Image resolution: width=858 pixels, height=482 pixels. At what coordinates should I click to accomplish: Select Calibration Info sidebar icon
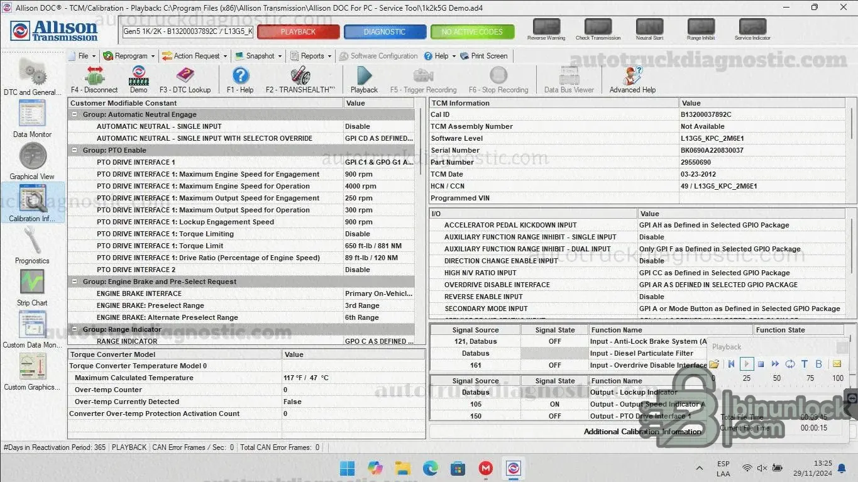coord(33,202)
